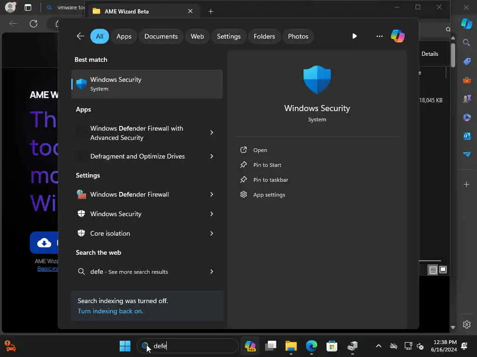Select the AME Wizard Beta Explorer tab
477x357 pixels.
[143, 11]
